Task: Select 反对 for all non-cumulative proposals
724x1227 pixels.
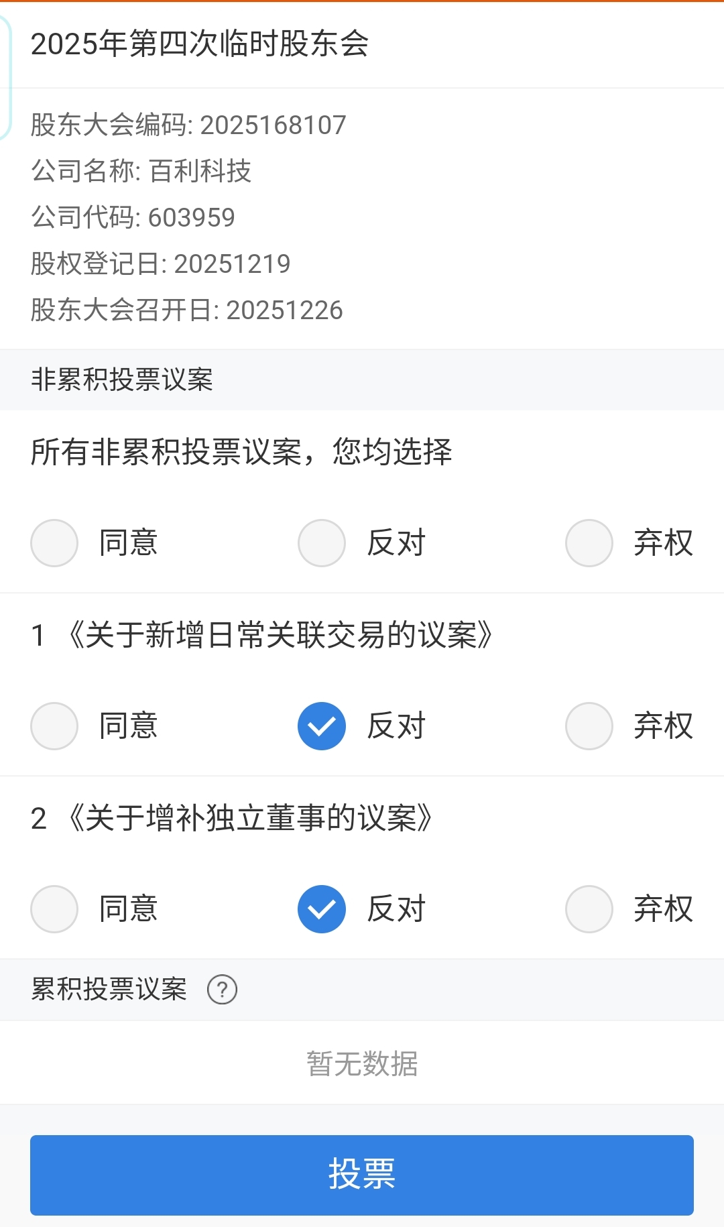Action: [x=322, y=543]
